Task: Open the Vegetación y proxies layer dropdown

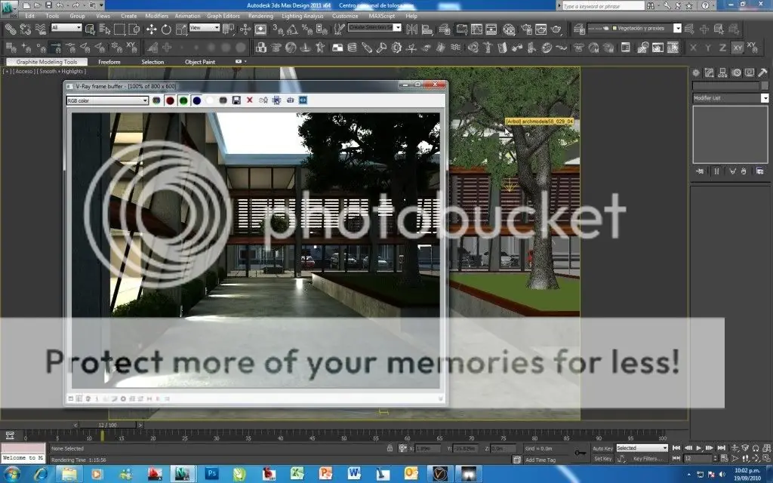Action: pos(677,28)
